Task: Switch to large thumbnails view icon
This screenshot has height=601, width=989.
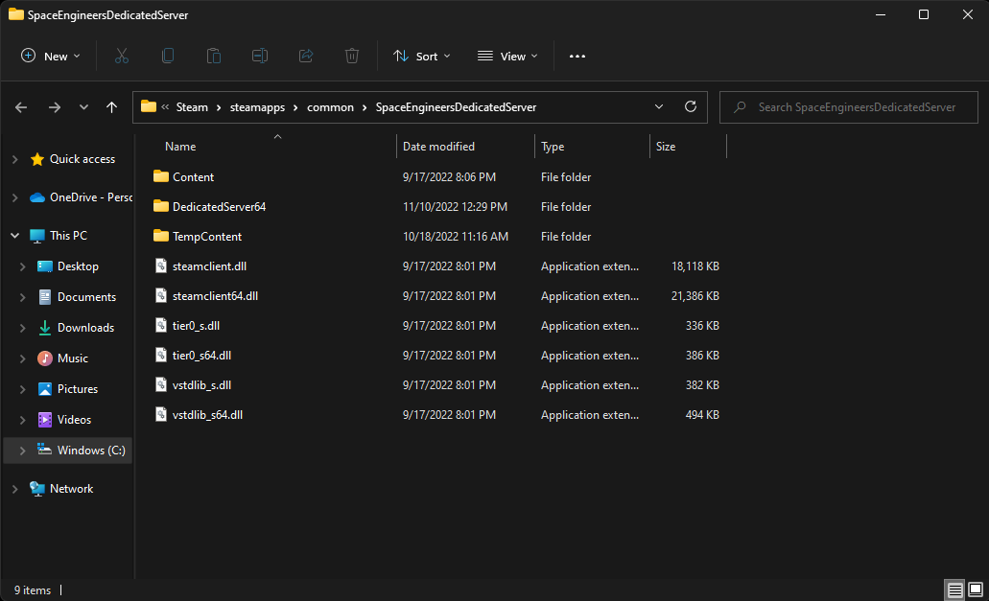Action: (976, 590)
